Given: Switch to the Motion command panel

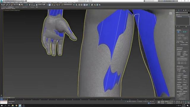Looking at the screenshot, I should 183,10.
